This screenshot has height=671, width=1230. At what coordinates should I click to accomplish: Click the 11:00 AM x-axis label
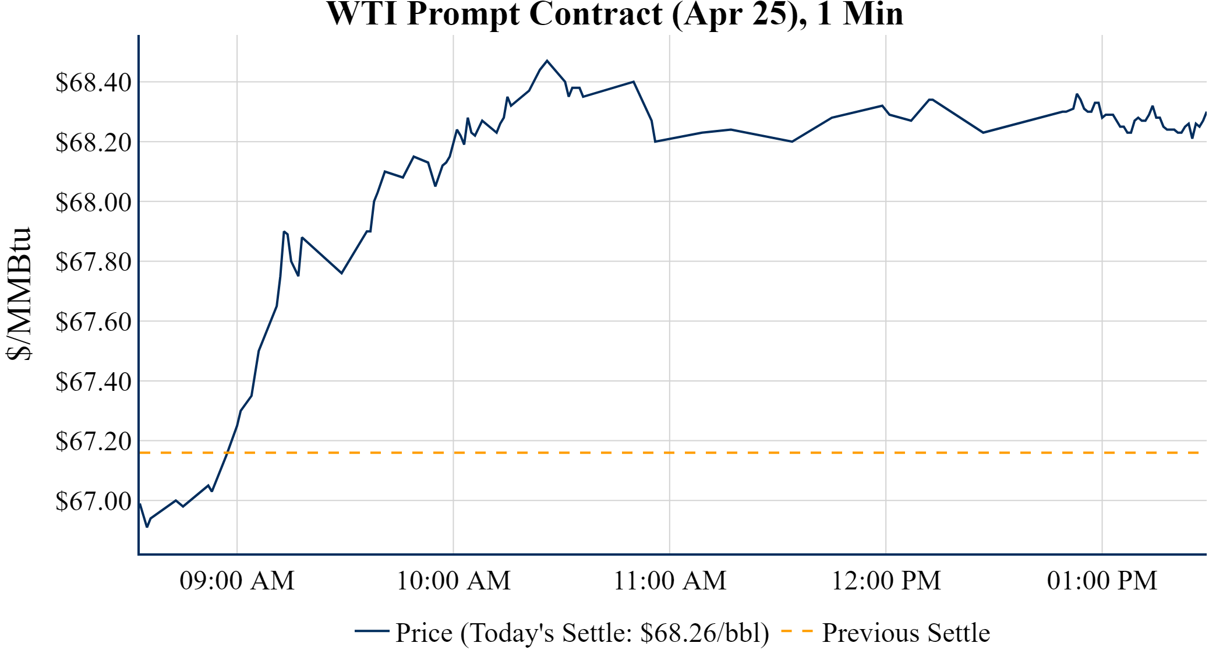click(670, 581)
